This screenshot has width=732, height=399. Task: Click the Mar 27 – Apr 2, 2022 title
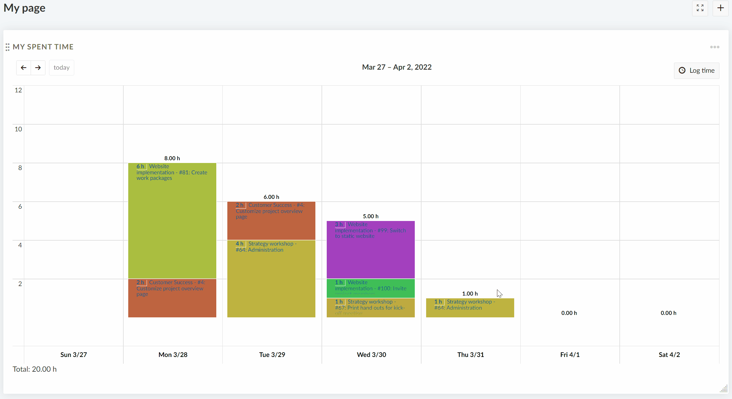(397, 67)
